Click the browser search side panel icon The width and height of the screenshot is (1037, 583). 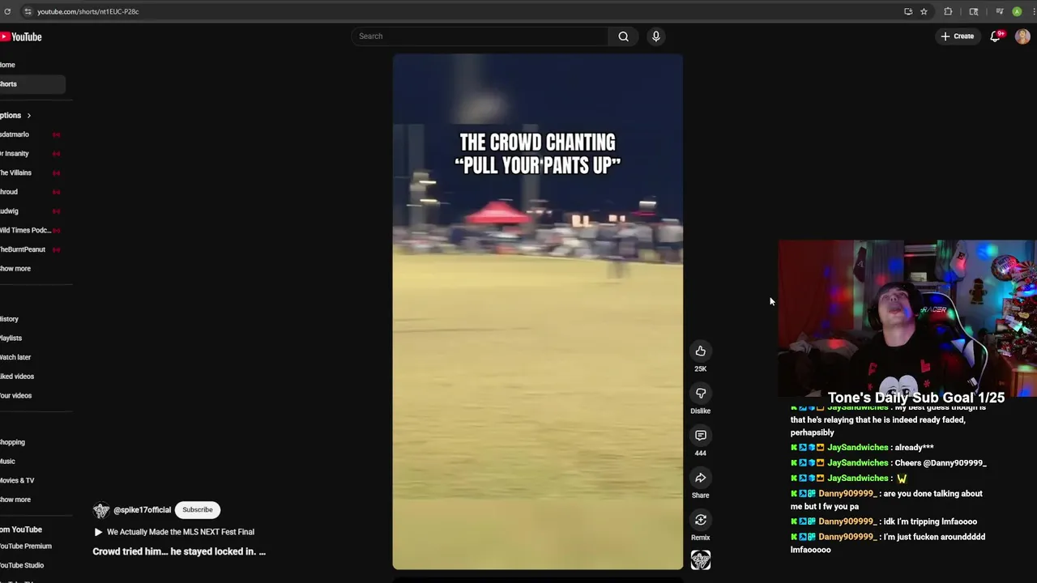[974, 11]
